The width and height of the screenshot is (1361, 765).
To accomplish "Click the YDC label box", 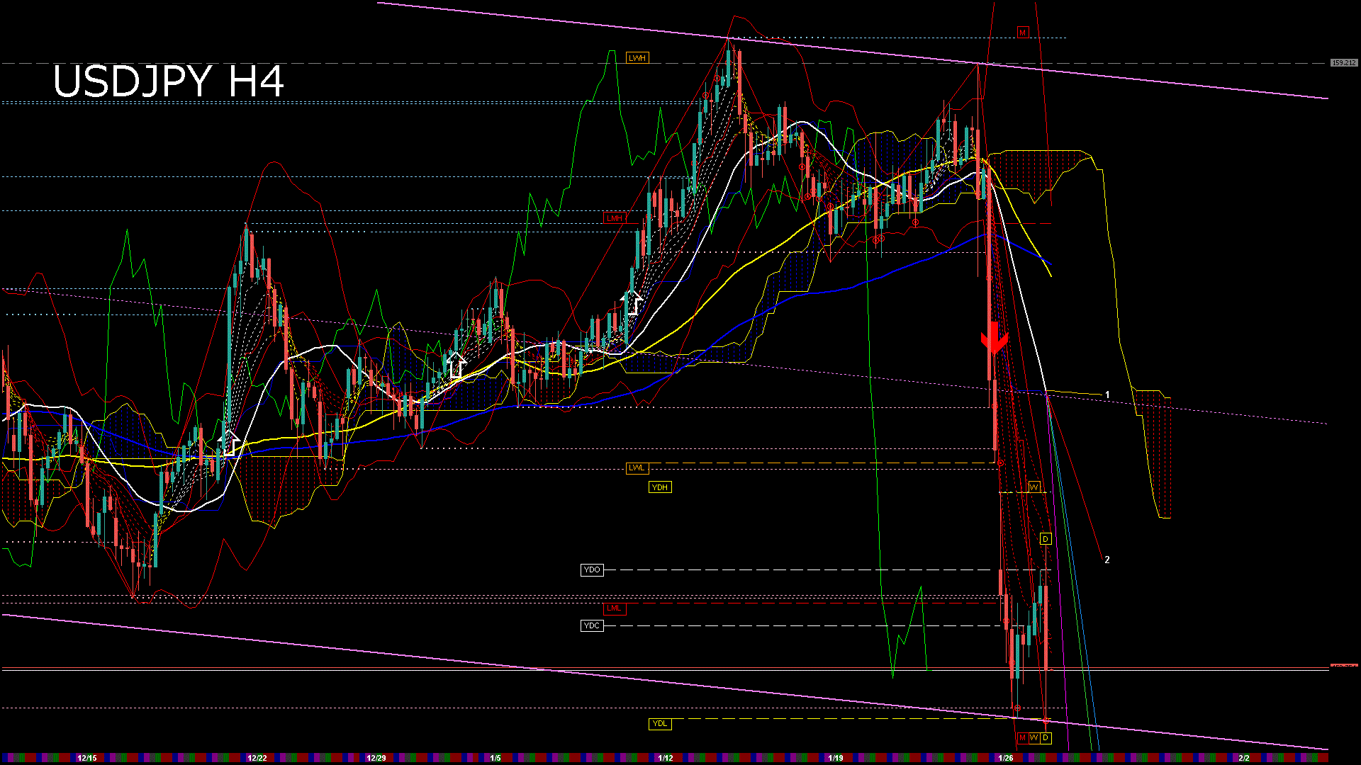I will pyautogui.click(x=592, y=625).
